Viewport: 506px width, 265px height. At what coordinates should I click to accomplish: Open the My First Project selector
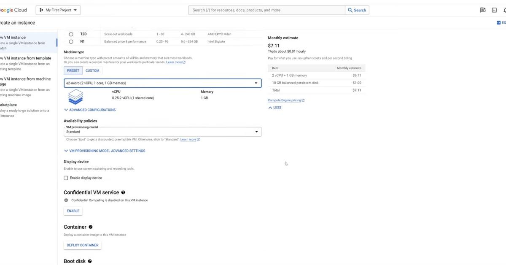pos(58,10)
